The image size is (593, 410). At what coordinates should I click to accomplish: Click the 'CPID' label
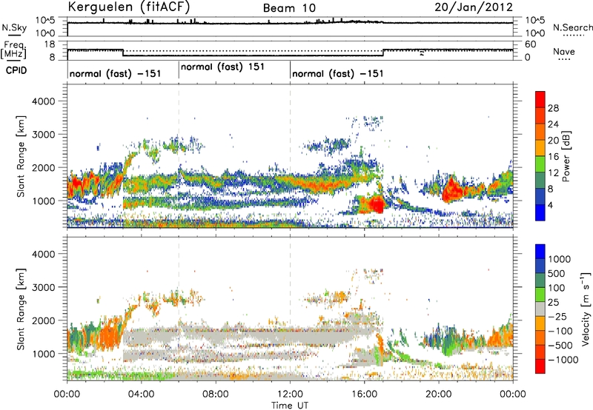16,70
